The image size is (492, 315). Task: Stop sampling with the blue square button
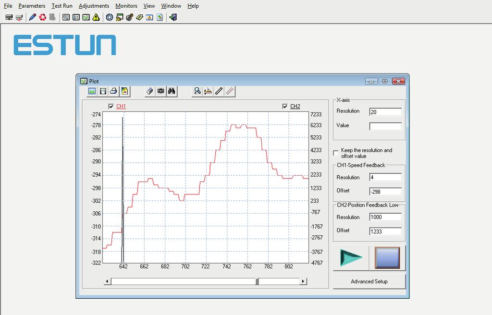coord(387,258)
